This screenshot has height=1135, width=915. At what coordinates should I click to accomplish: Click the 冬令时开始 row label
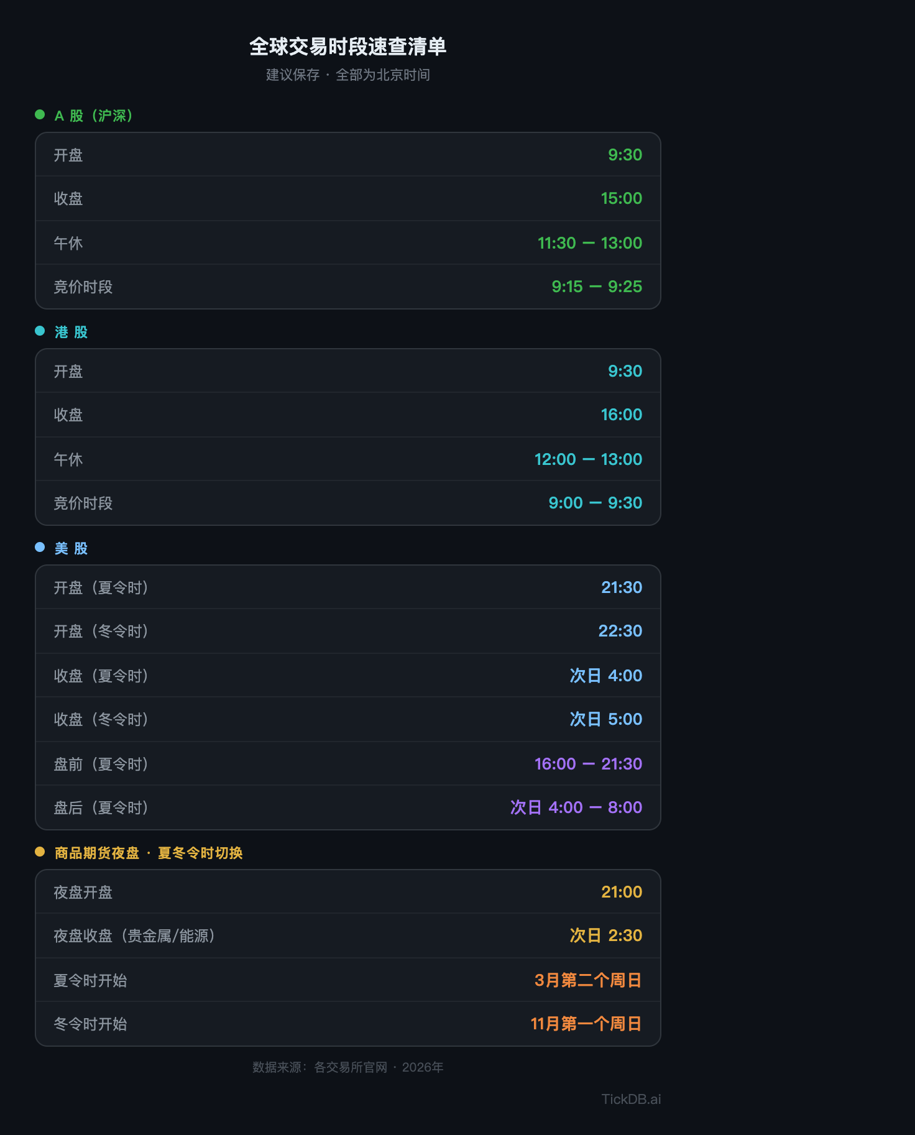(x=90, y=1024)
